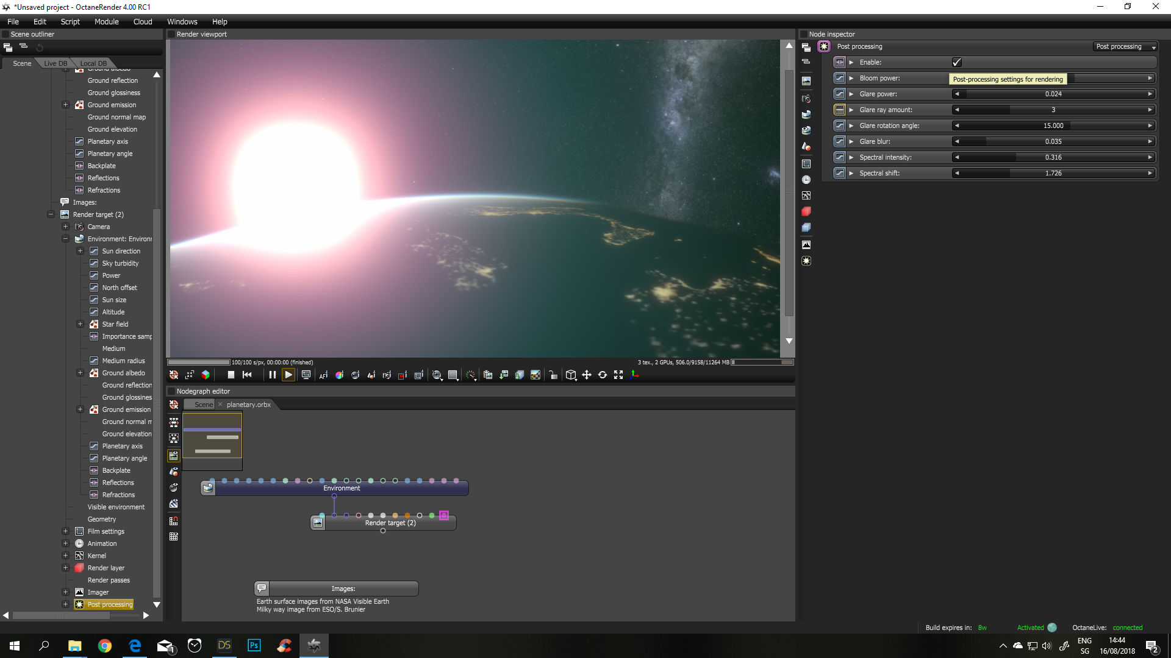The image size is (1171, 658).
Task: Open the Post processing node type dropdown
Action: (x=1125, y=47)
